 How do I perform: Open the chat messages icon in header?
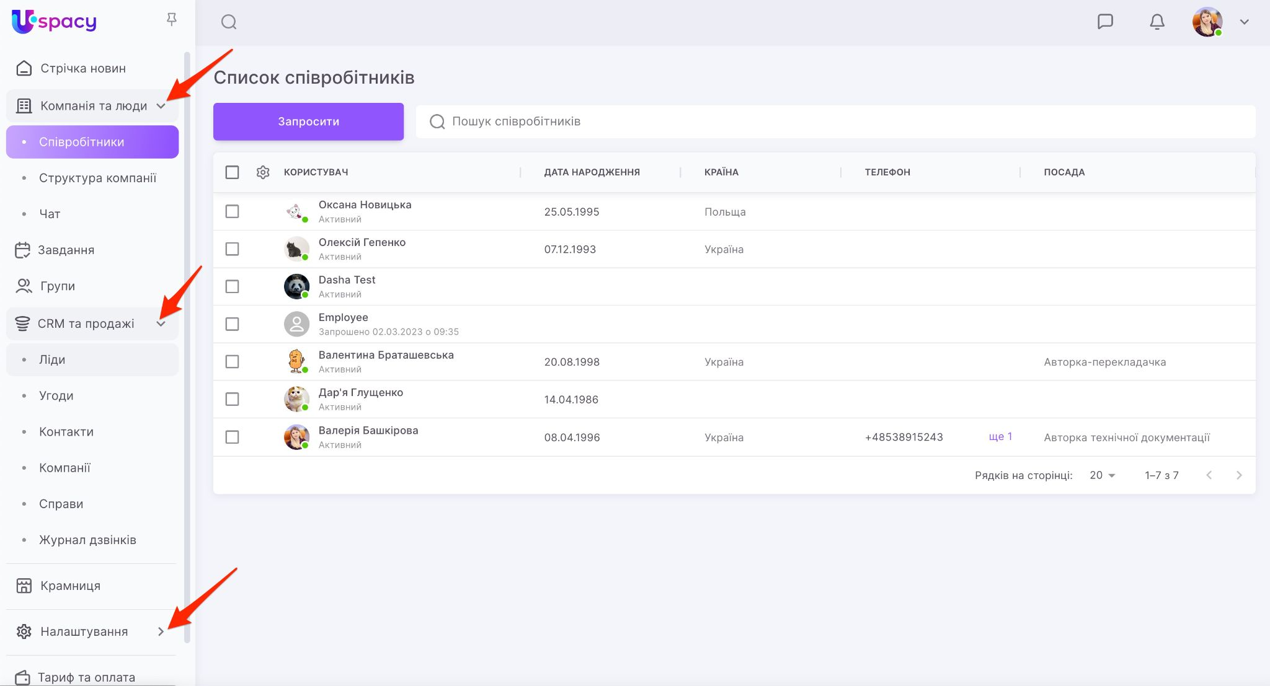click(1105, 22)
